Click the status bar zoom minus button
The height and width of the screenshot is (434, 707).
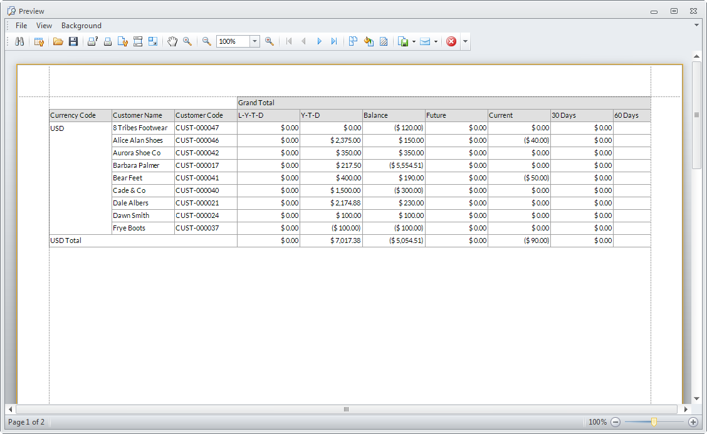click(615, 422)
